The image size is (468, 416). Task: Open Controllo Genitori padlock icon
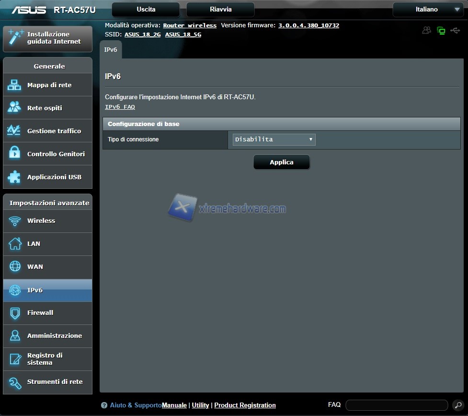[x=14, y=154]
